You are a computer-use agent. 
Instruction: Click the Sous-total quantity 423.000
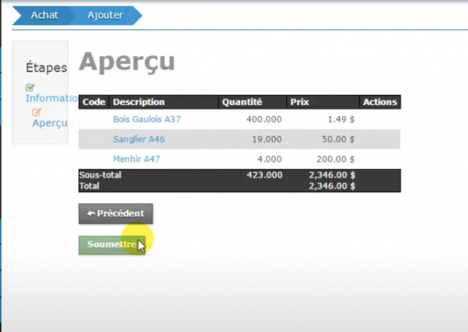264,175
